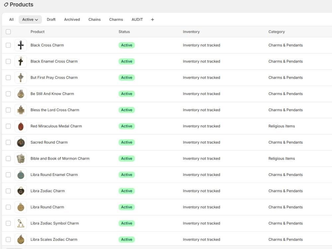Open Libra Scales Zodiac Charm name
This screenshot has width=332, height=249.
[x=54, y=239]
